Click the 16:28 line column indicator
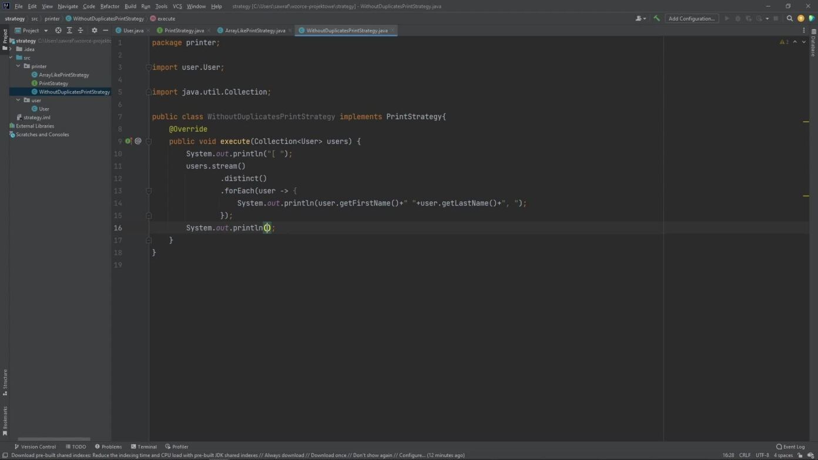 click(728, 455)
